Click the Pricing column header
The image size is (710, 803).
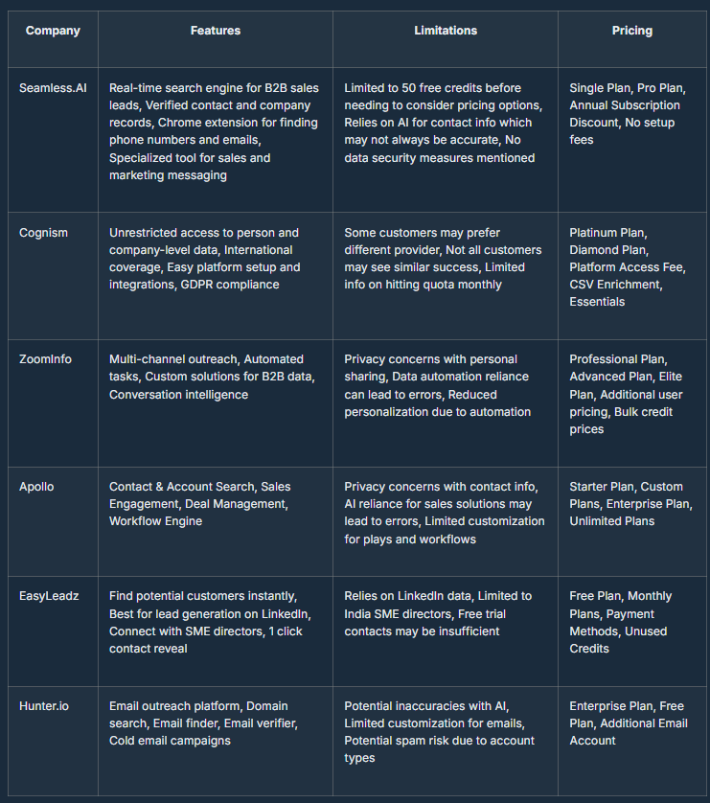(632, 31)
